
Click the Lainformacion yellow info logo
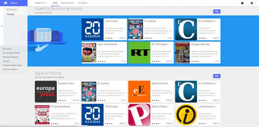click(x=186, y=115)
